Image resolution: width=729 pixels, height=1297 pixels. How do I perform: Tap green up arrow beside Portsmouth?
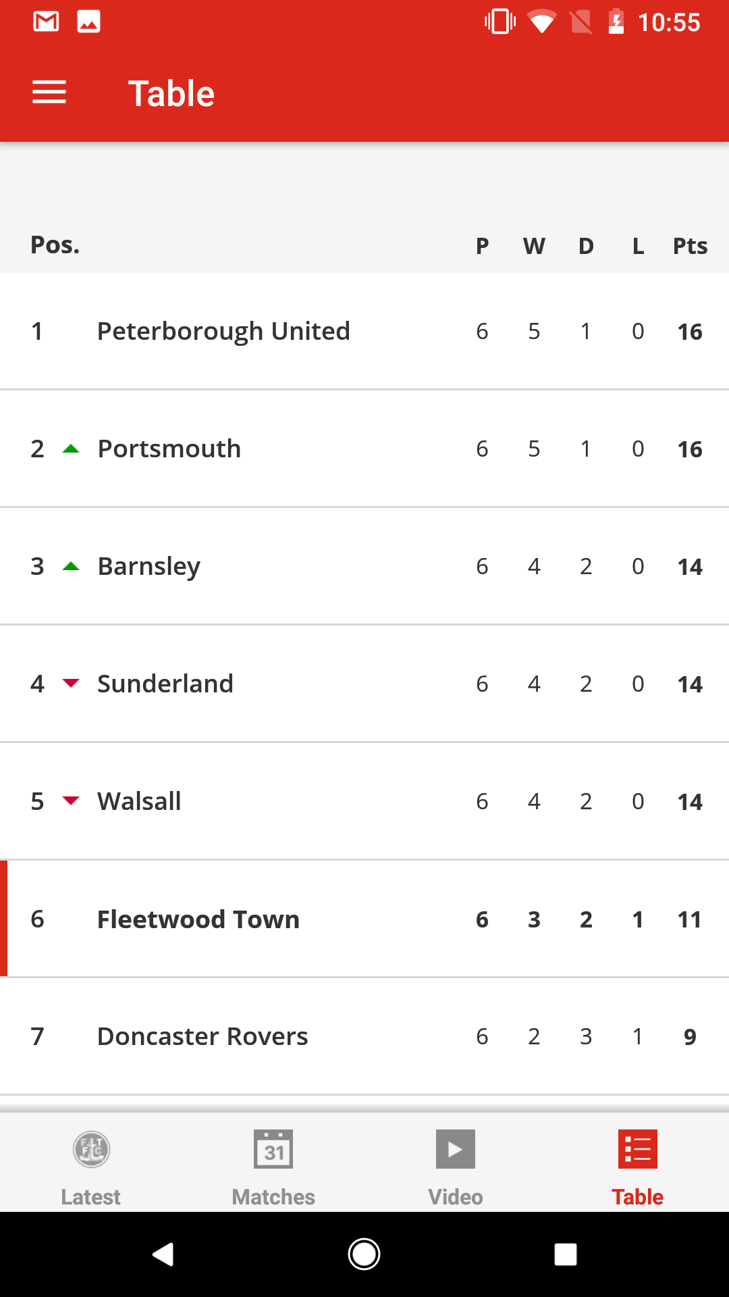[71, 449]
